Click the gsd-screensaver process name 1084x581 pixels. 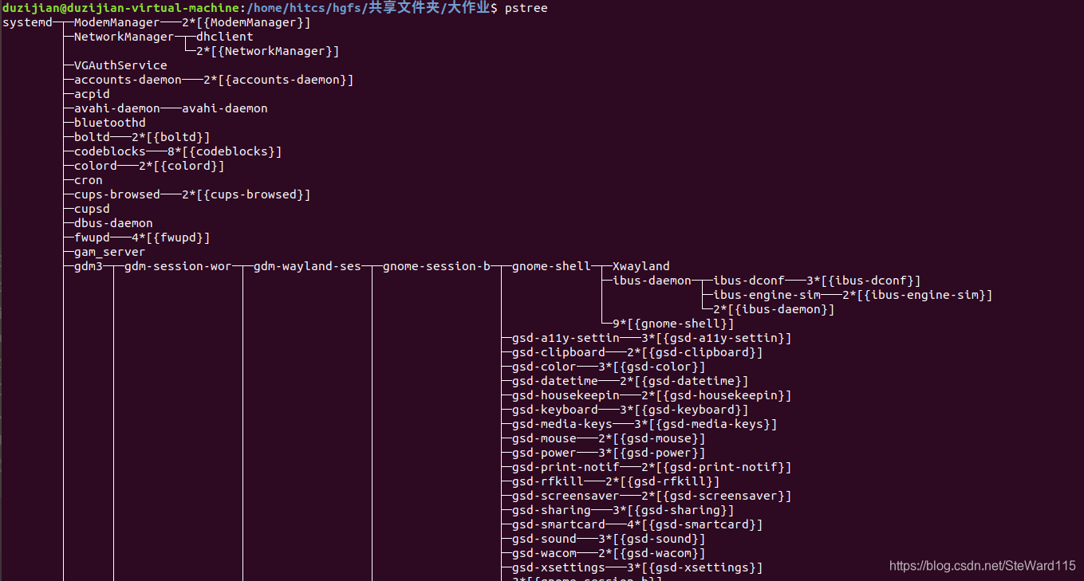[x=566, y=496]
